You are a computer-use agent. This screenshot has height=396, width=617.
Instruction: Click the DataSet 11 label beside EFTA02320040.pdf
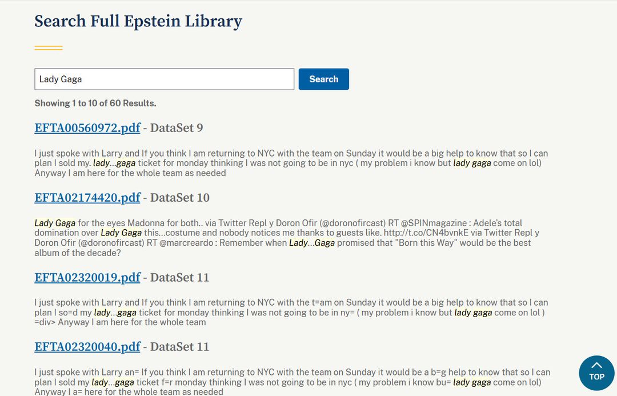click(x=179, y=347)
